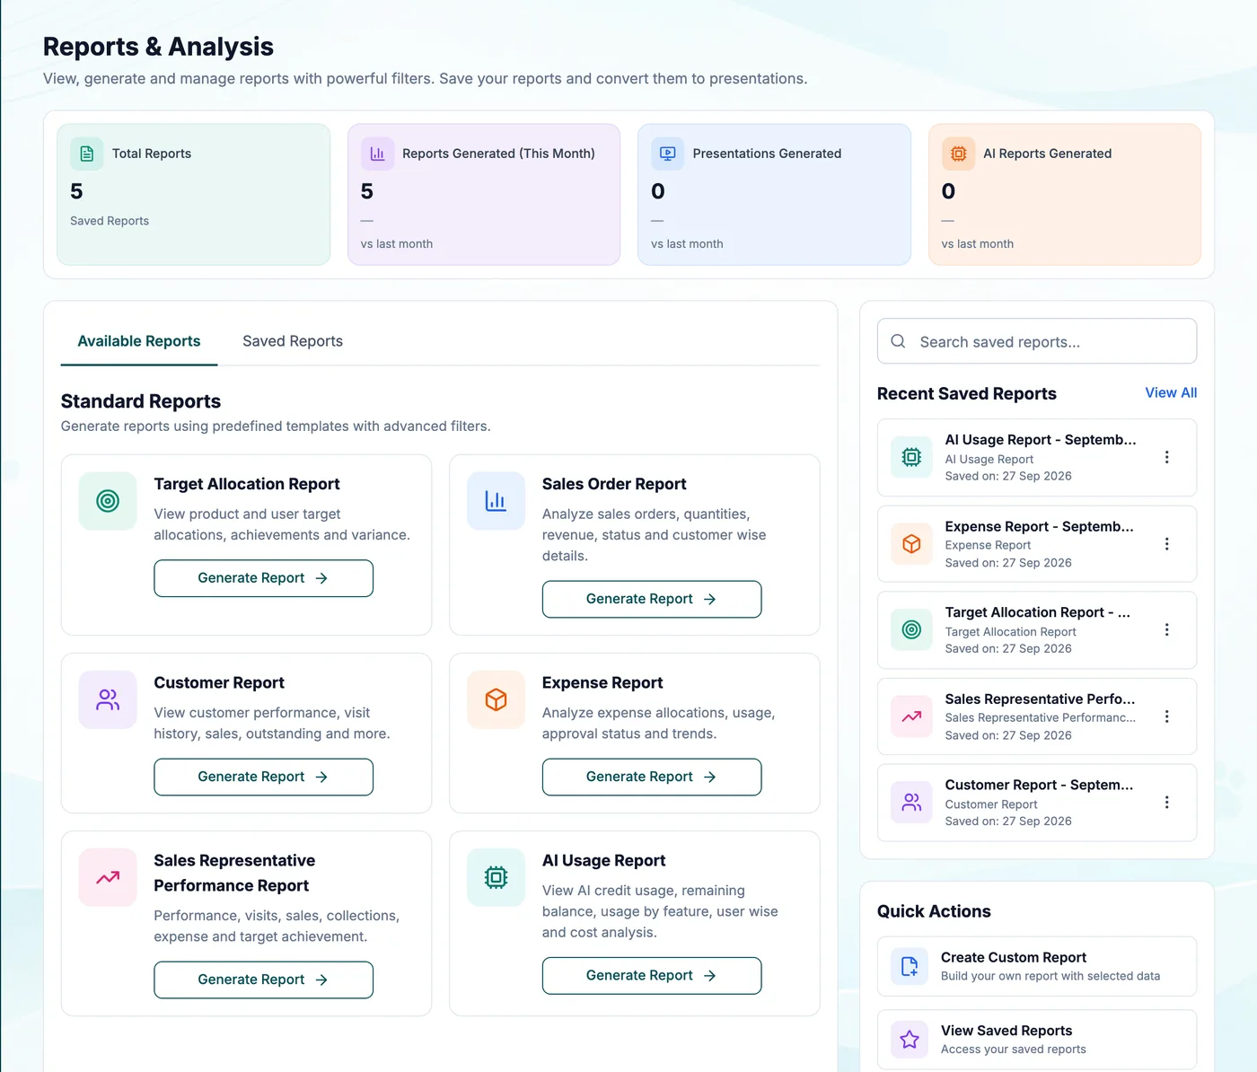Click the Create Custom Report file icon
Screen dimensions: 1257x1072
[x=910, y=966]
